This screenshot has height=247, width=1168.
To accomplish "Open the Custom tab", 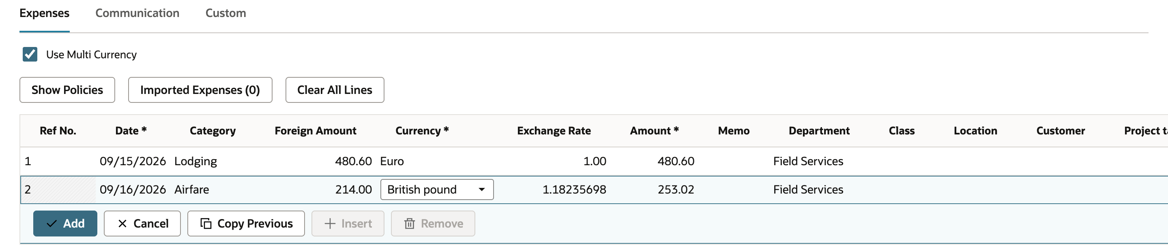I will (x=226, y=13).
